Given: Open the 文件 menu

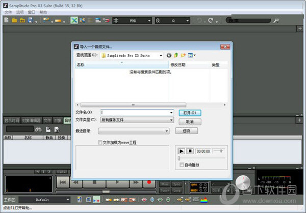Looking at the screenshot, I should [x=8, y=12].
